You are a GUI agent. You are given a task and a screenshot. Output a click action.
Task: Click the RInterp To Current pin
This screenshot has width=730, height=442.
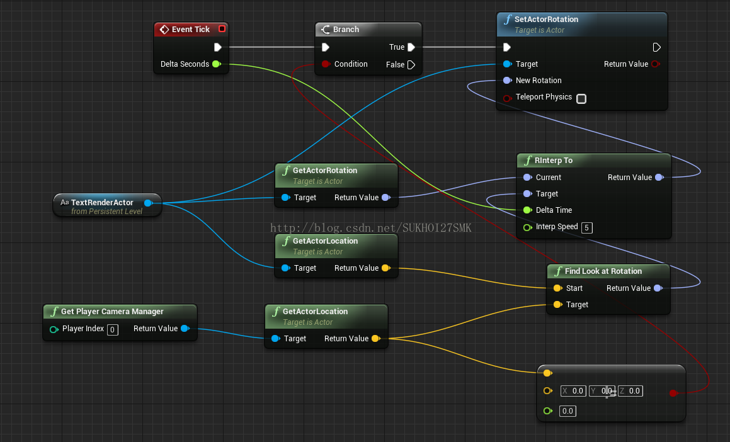(x=527, y=178)
